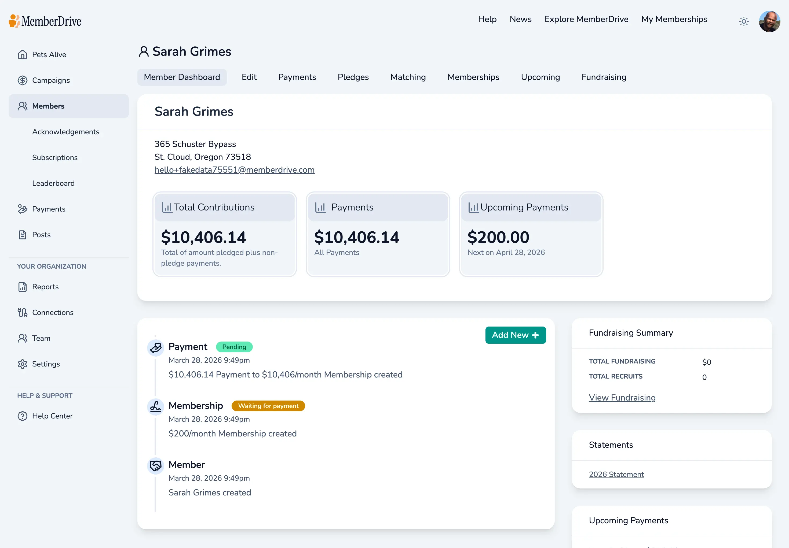789x548 pixels.
Task: Click the Membership timeline signature icon
Action: point(155,406)
